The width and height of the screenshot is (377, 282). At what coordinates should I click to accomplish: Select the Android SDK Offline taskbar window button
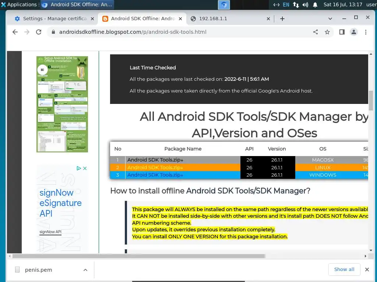(77, 4)
